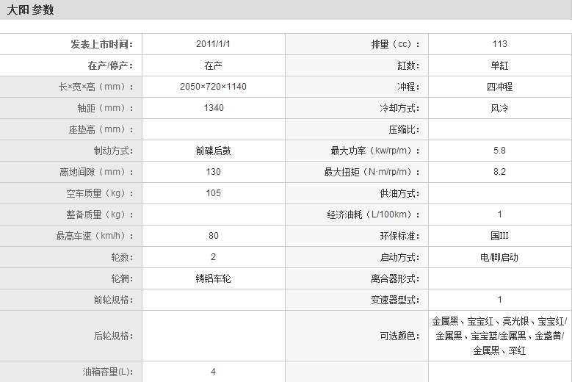This screenshot has height=382, width=572.
Task: Click the 105 empty vehicle mass value
Action: [213, 193]
